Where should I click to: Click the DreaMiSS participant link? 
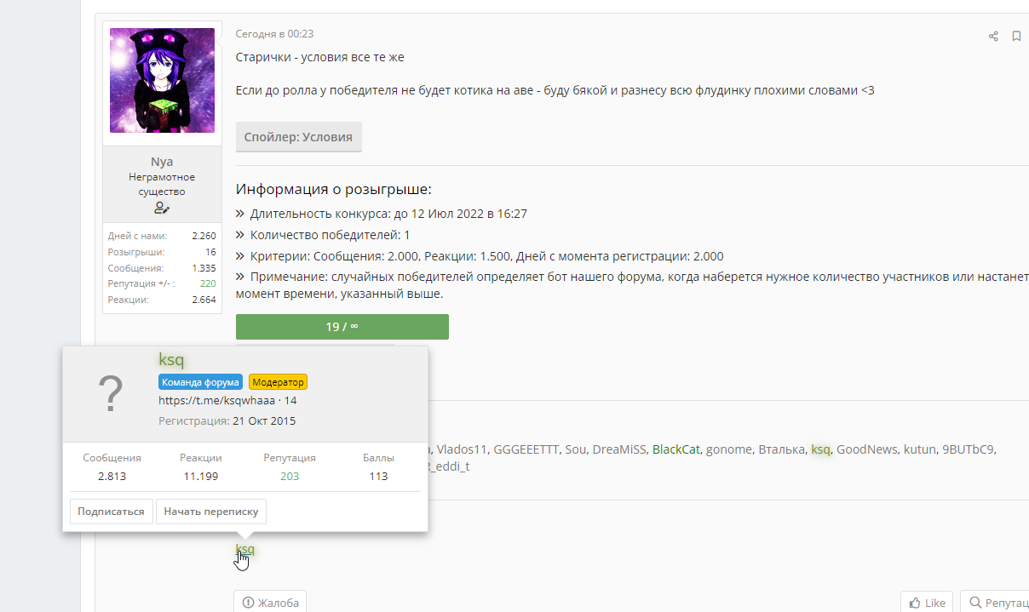(619, 449)
